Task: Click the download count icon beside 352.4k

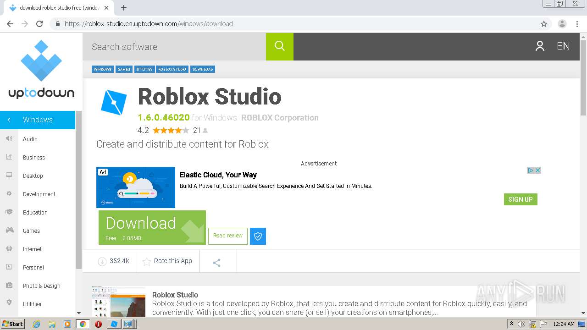Action: click(102, 261)
